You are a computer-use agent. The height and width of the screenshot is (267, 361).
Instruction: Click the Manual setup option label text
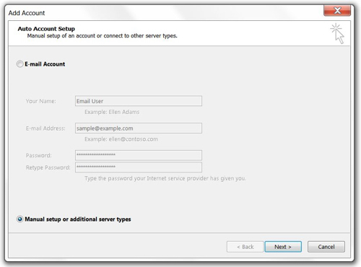point(78,219)
